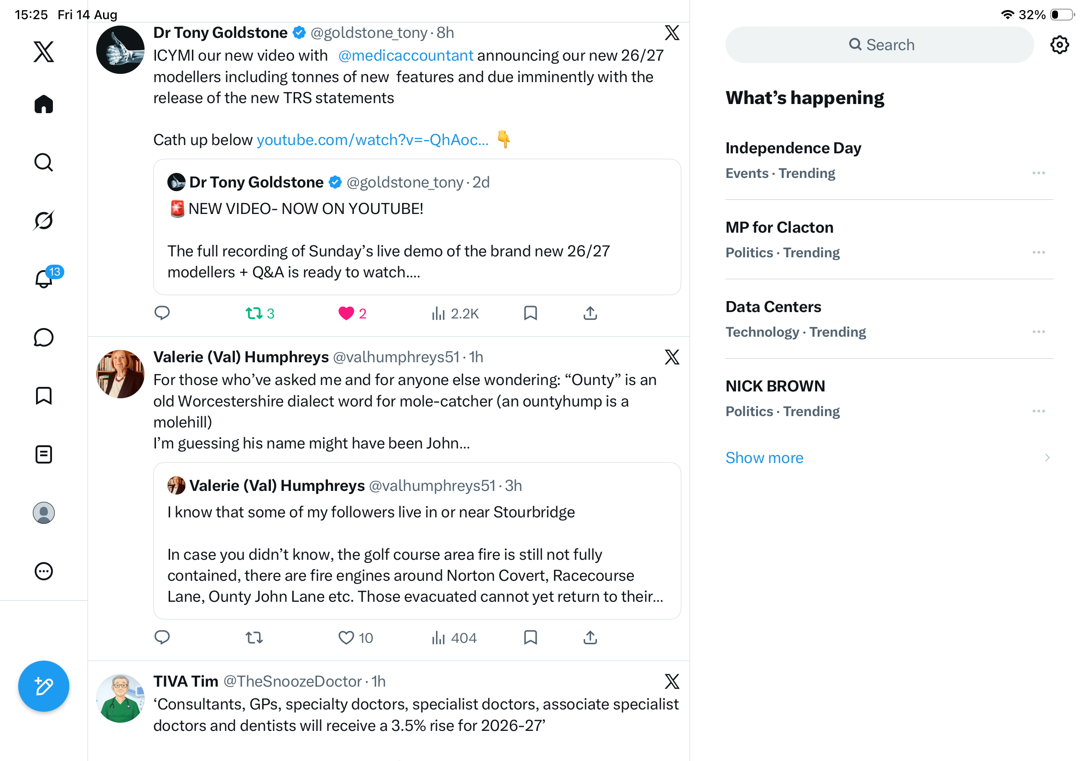The height and width of the screenshot is (761, 1089).
Task: Open the Home feed icon in sidebar
Action: (x=44, y=104)
